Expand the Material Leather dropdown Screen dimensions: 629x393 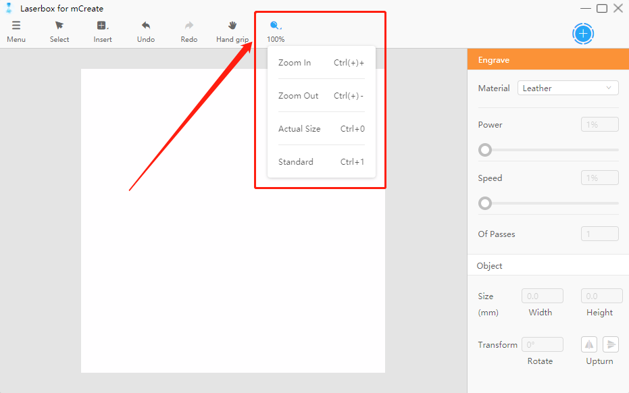pos(568,88)
